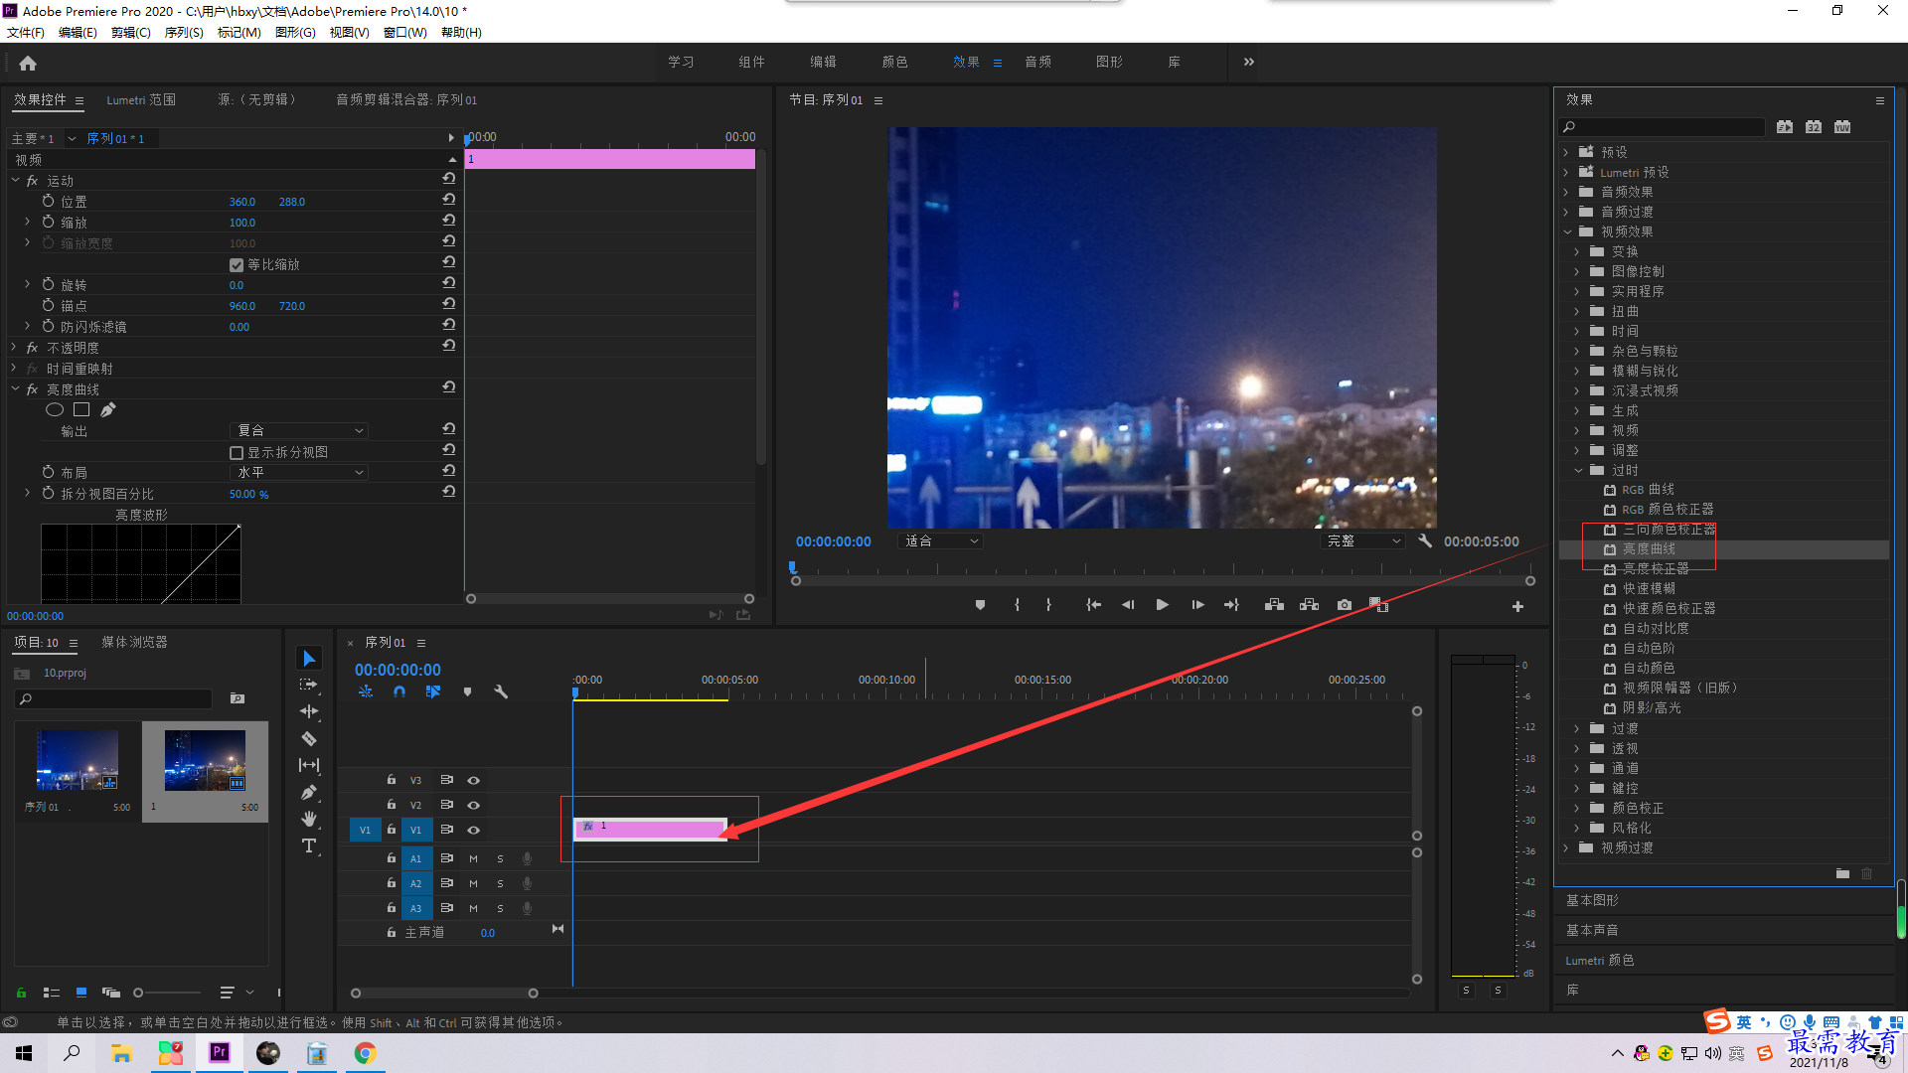Expand the 颜色校正 folder
Image resolution: width=1908 pixels, height=1073 pixels.
pos(1578,808)
